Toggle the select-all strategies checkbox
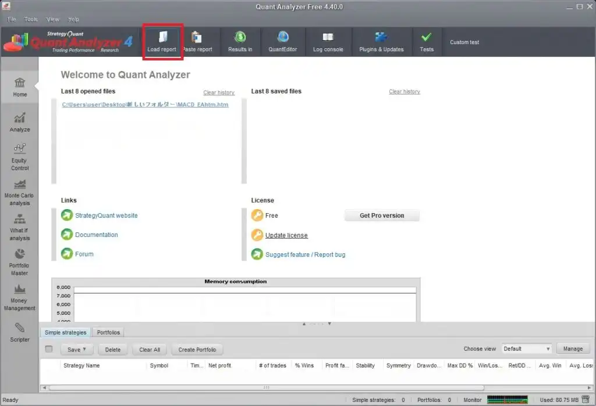The height and width of the screenshot is (406, 596). [x=49, y=349]
